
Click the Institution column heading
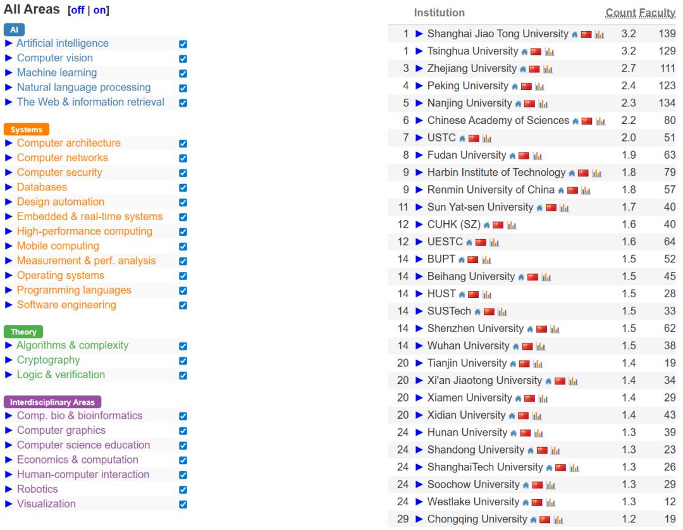439,13
